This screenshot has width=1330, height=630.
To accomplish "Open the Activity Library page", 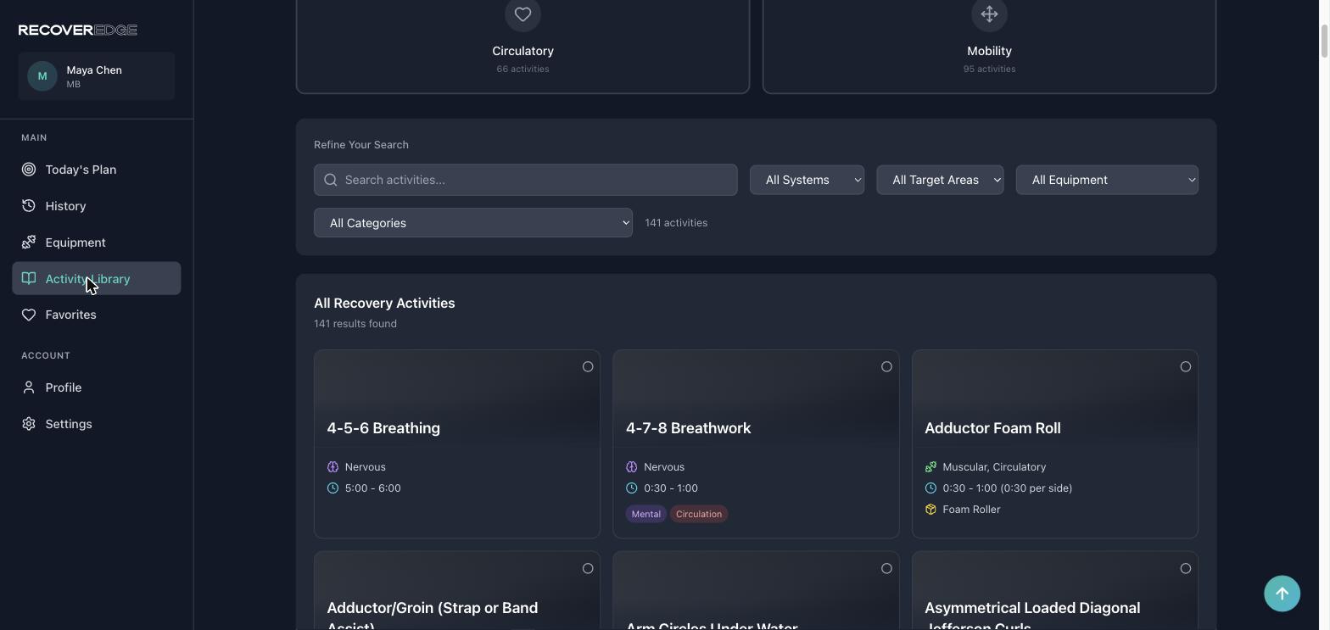I will point(97,278).
